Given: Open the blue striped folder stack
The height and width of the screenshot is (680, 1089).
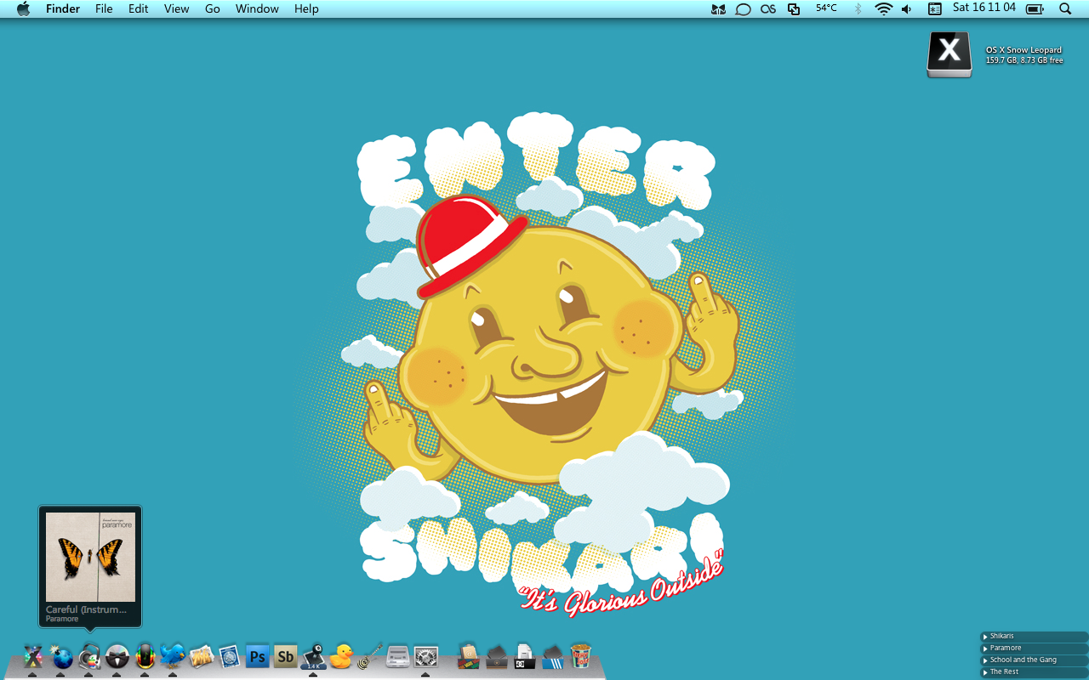Looking at the screenshot, I should coord(553,656).
